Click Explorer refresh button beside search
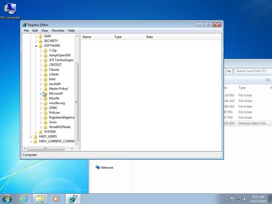Screen dimensions: 272x204 coord(229,71)
